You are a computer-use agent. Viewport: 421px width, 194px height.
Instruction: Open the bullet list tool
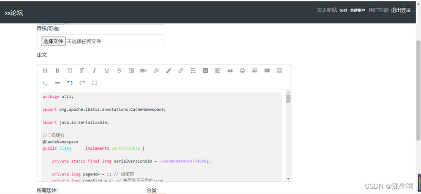click(x=193, y=71)
